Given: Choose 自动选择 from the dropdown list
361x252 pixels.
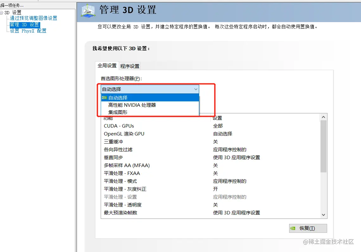Looking at the screenshot, I should click(150, 98).
